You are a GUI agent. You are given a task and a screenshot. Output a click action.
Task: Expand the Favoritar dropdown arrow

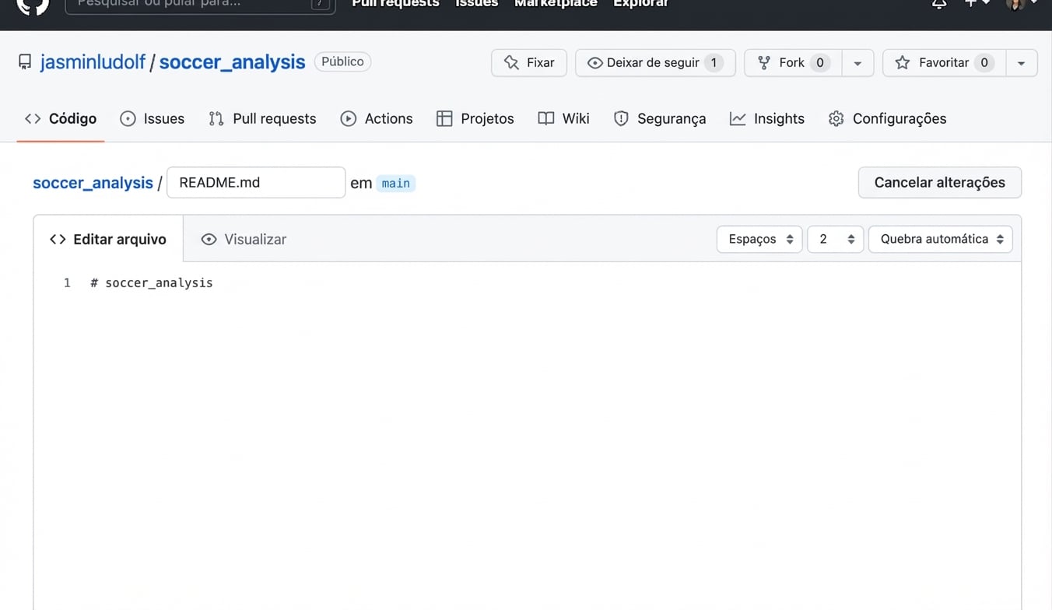pos(1022,63)
